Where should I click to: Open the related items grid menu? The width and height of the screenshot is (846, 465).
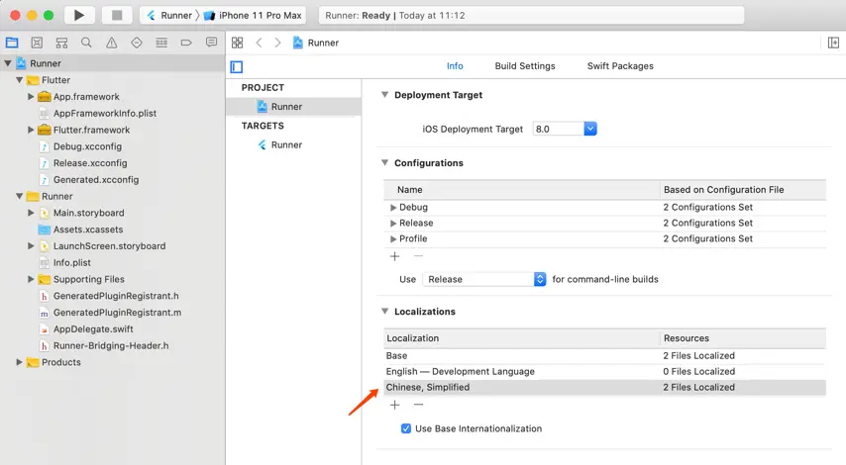(238, 43)
